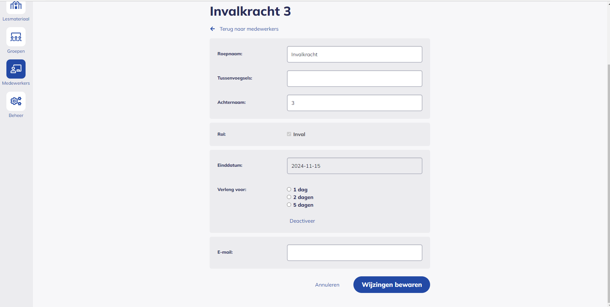Click the Annuleren link
This screenshot has width=610, height=307.
click(x=327, y=285)
